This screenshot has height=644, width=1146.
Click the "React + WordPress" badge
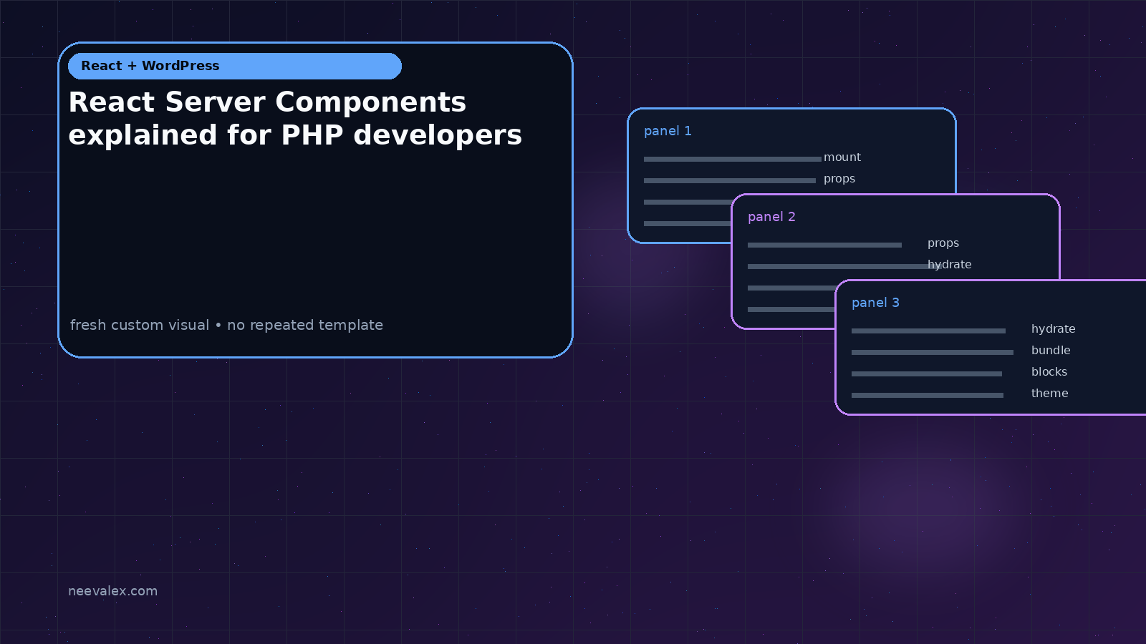[235, 66]
